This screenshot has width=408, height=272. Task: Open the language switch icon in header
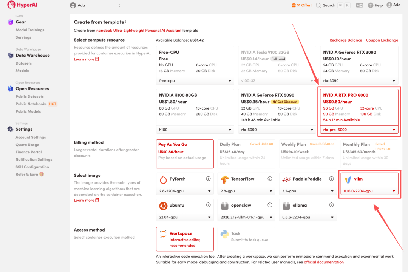(x=359, y=5)
